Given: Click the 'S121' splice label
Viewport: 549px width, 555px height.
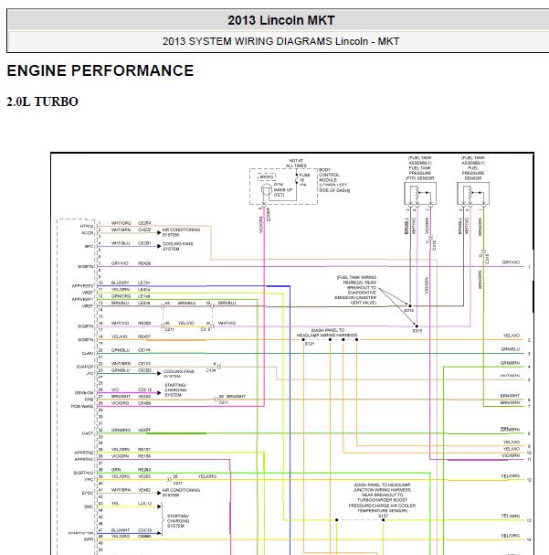Looking at the screenshot, I should click(x=310, y=344).
